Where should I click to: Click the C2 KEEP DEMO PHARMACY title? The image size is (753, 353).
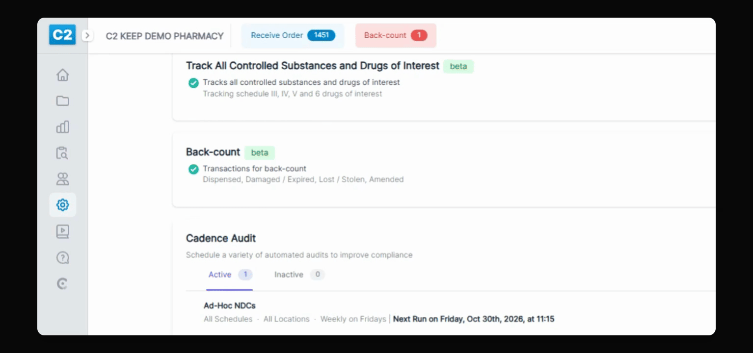coord(164,36)
